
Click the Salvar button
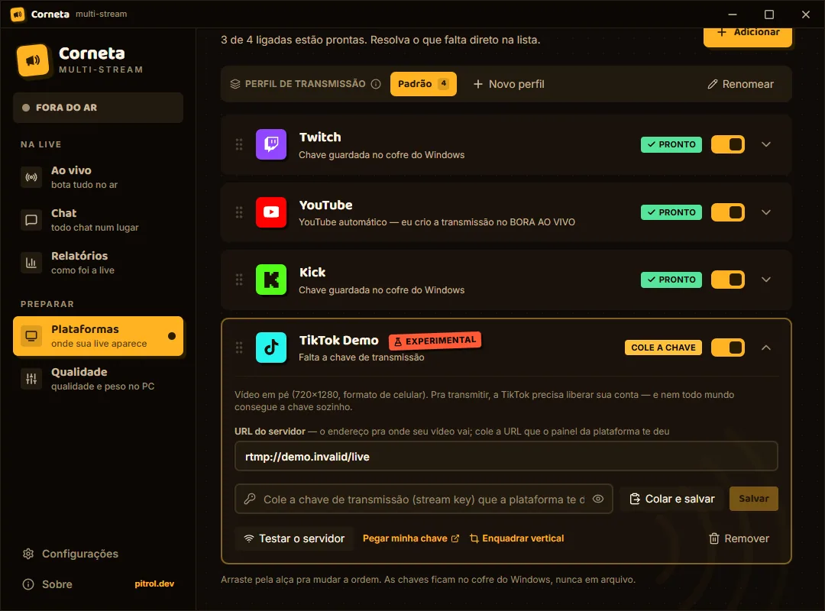(x=753, y=499)
